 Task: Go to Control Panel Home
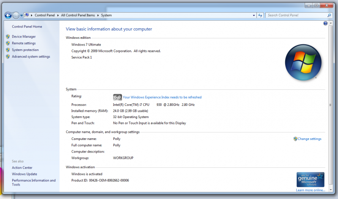click(27, 27)
